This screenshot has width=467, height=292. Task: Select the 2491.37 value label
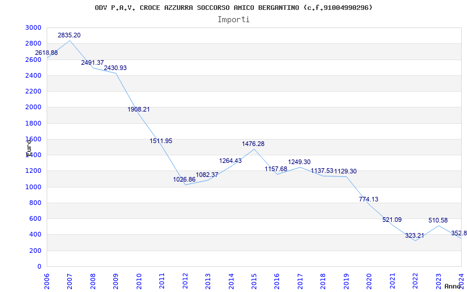(92, 62)
